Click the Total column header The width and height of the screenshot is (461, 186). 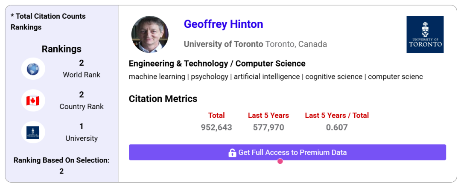click(216, 116)
